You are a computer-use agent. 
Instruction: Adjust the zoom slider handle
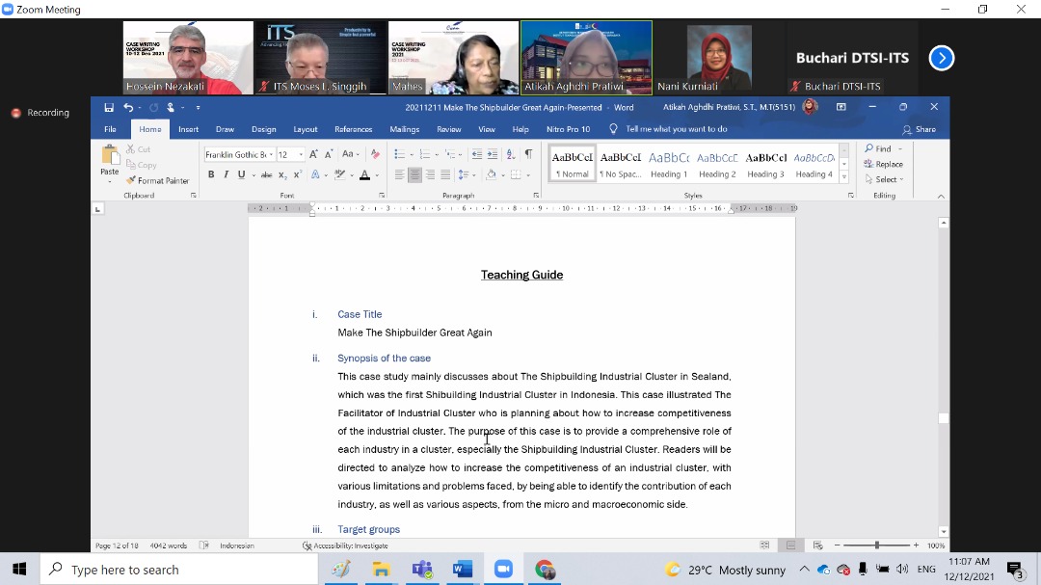(877, 545)
